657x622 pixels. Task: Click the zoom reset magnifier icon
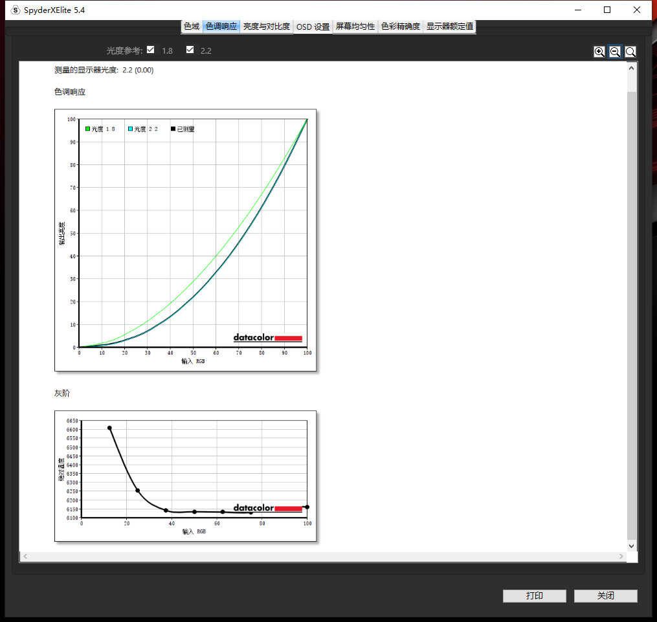(630, 52)
